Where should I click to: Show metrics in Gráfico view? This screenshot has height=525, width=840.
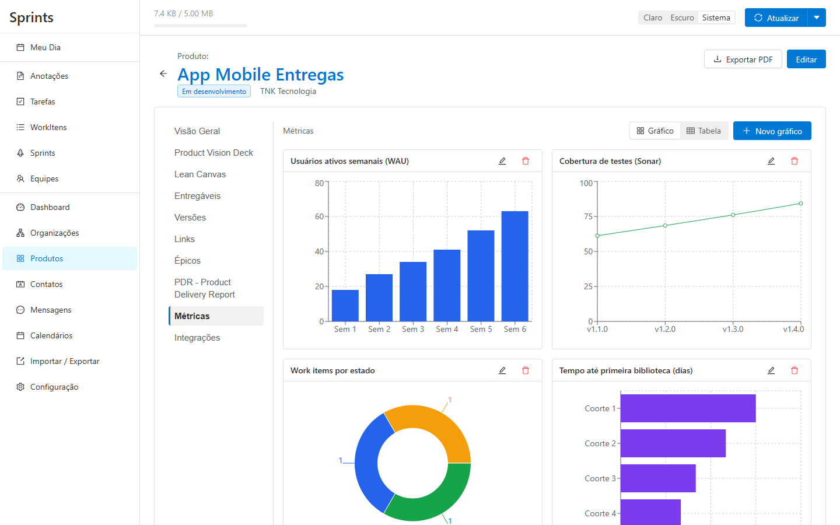pyautogui.click(x=655, y=131)
